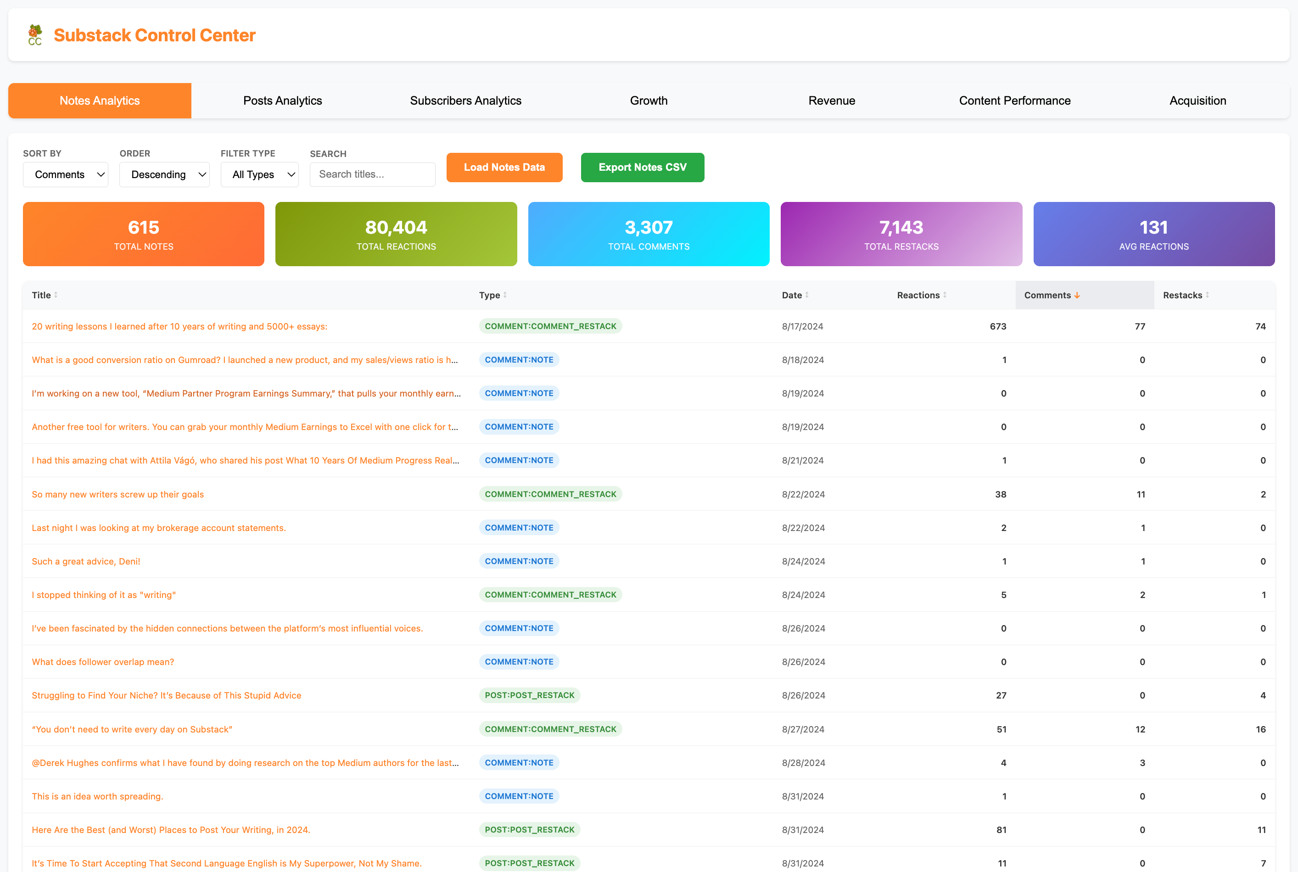Open '20 writing lessons I learned' note link

[179, 326]
